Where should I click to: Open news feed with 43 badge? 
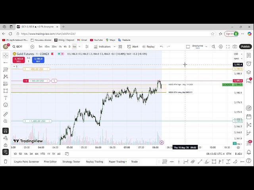[249, 143]
